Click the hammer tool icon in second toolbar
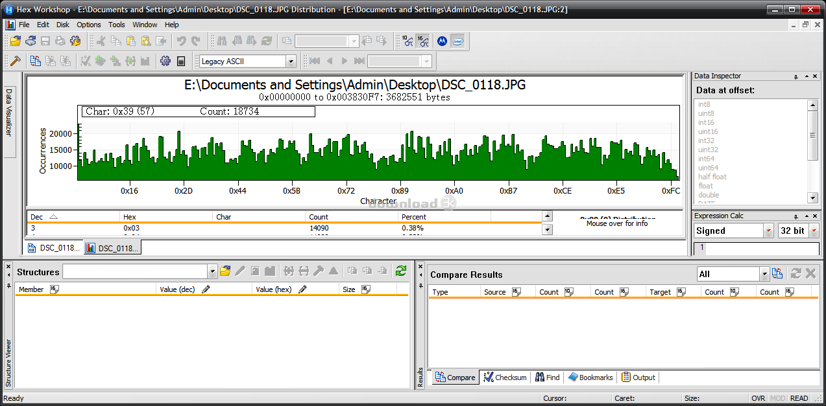 point(16,61)
